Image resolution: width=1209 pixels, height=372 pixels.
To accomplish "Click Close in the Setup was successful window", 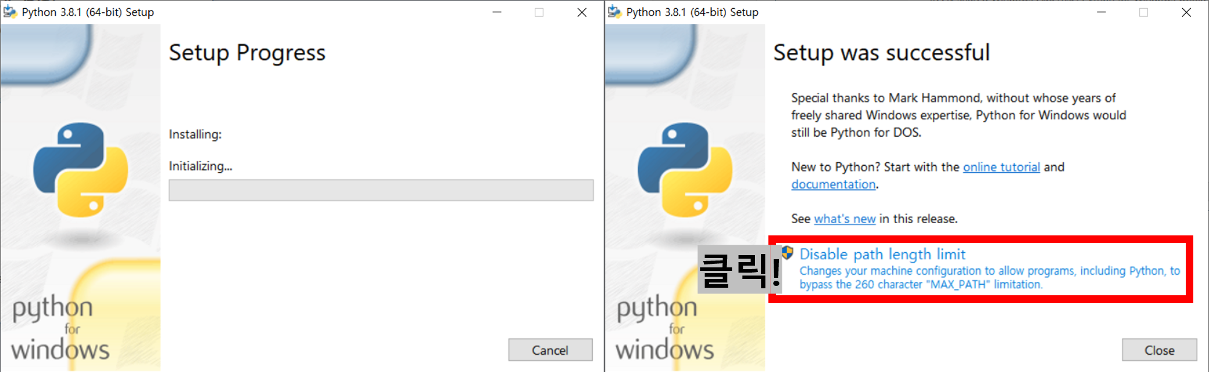I will tap(1159, 350).
